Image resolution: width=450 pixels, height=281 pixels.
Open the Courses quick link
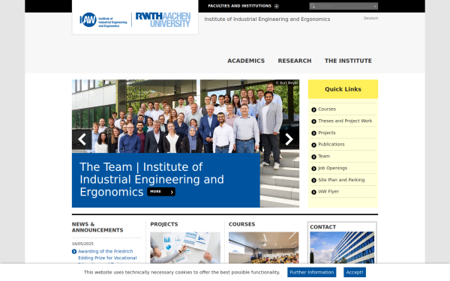[327, 109]
